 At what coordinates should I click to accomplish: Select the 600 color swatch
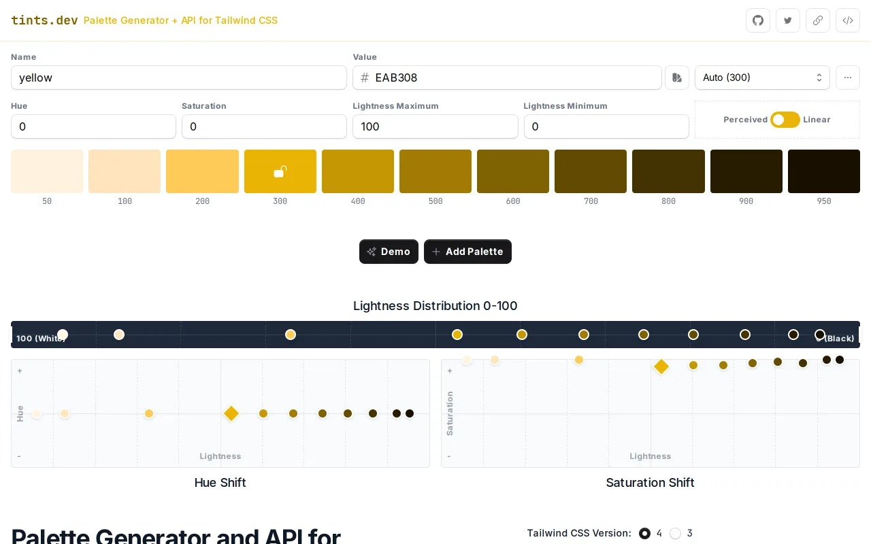[x=513, y=171]
